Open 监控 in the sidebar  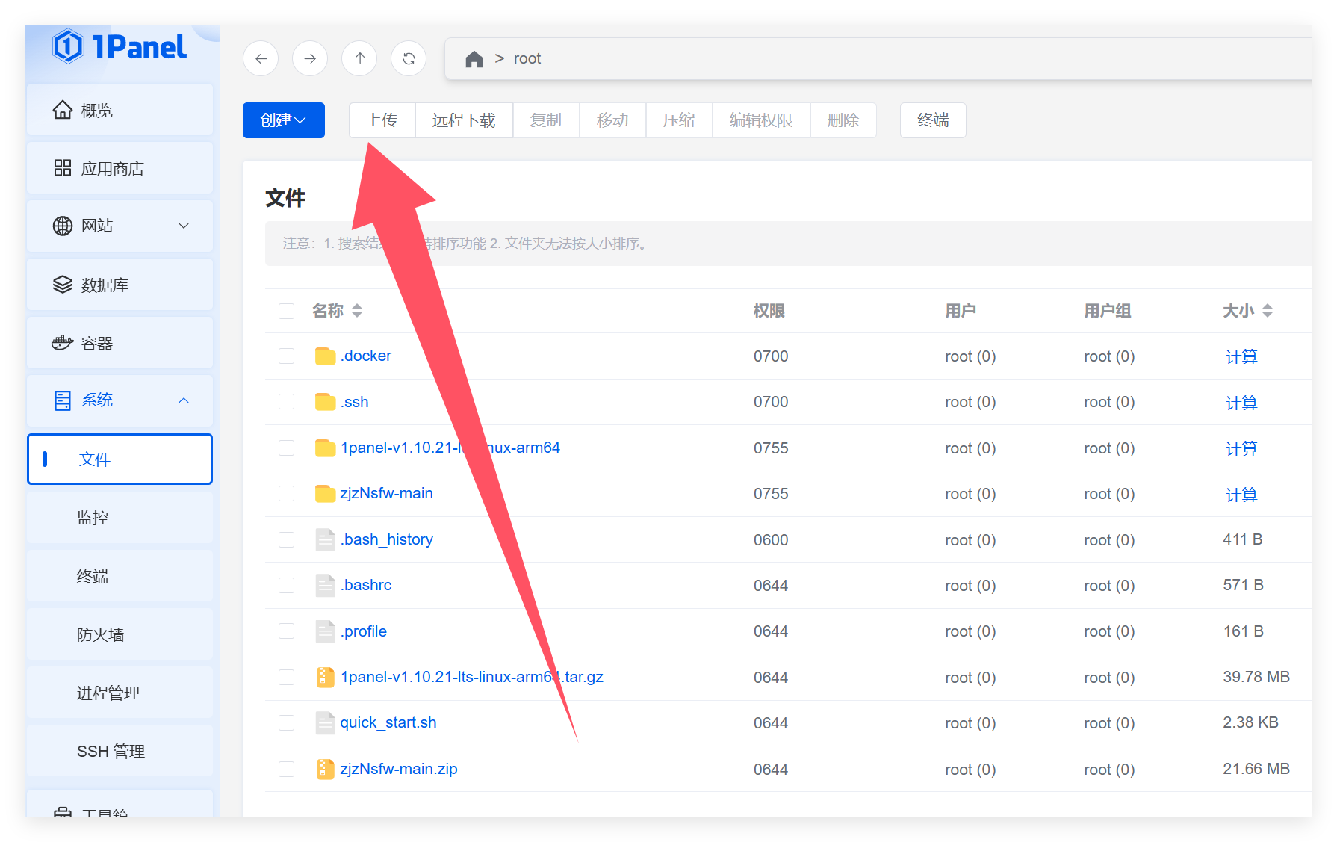(120, 518)
